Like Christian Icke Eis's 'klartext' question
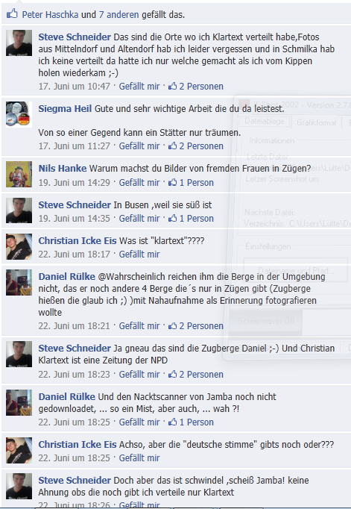The width and height of the screenshot is (351, 509). (139, 254)
